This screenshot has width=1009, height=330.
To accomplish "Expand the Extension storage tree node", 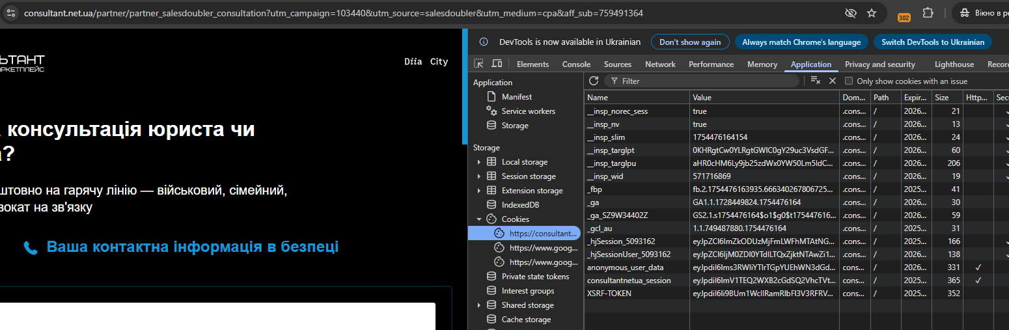I will coord(479,191).
